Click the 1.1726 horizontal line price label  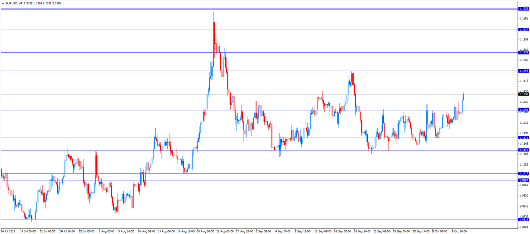click(523, 9)
